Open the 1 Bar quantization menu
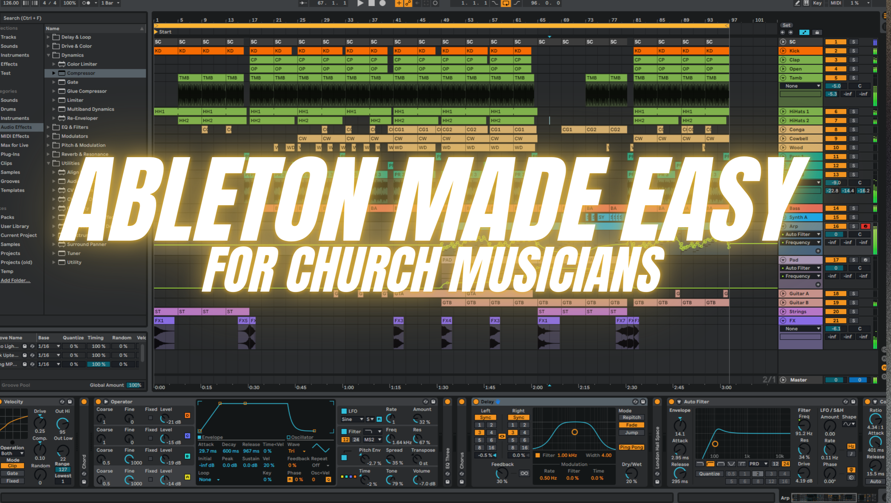Screen dimensions: 891x503 [110, 3]
